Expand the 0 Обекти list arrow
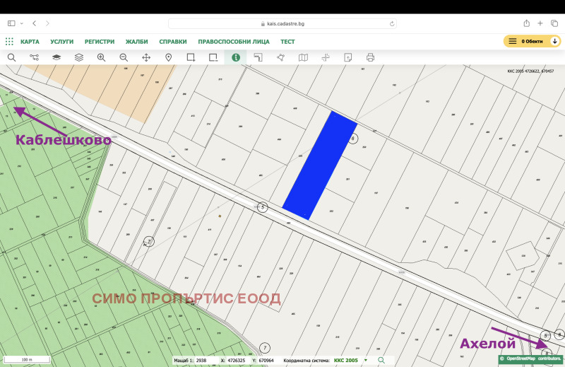565x367 pixels. click(x=554, y=42)
